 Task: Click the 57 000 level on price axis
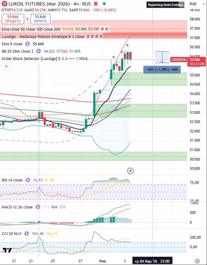click(195, 38)
